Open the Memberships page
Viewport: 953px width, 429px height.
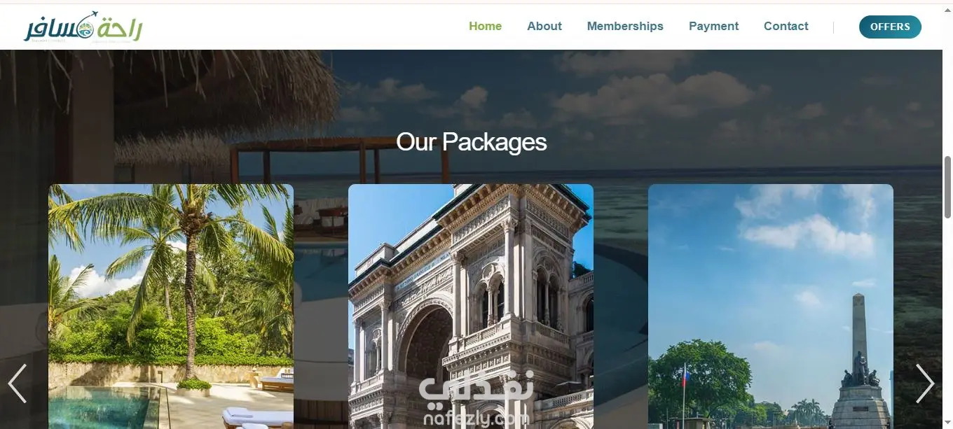pos(625,27)
